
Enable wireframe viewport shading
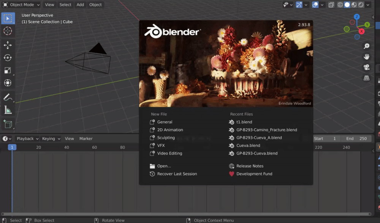(x=340, y=5)
